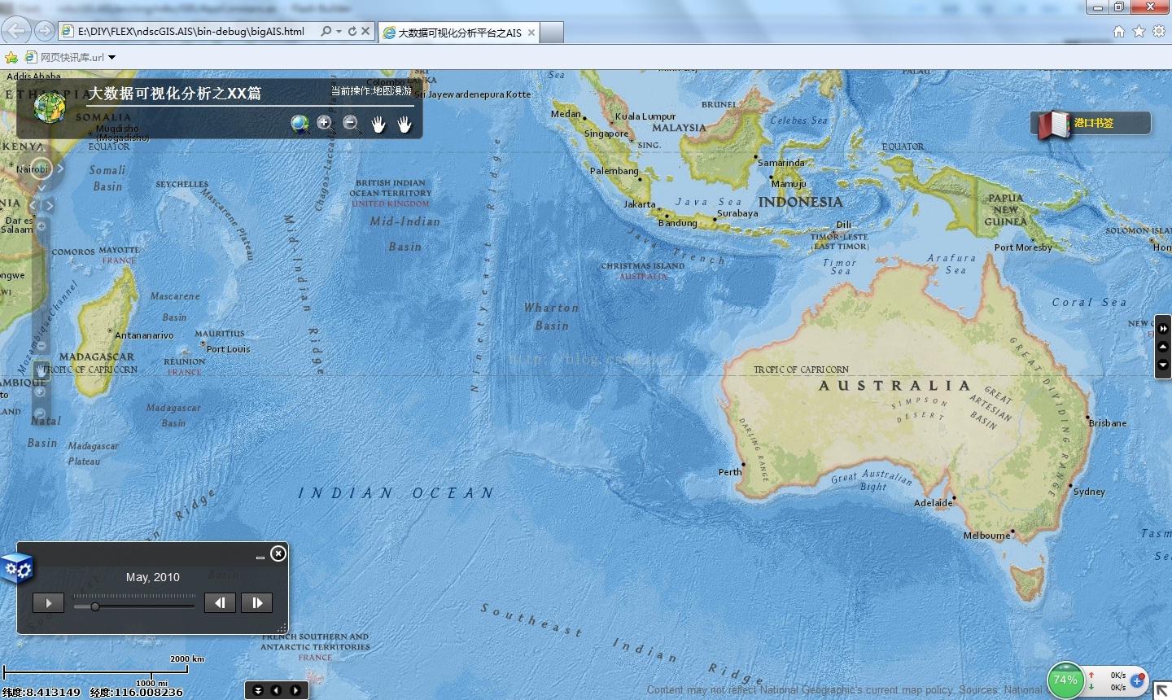This screenshot has height=700, width=1172.
Task: Activate the second pan hand tool
Action: (x=405, y=124)
